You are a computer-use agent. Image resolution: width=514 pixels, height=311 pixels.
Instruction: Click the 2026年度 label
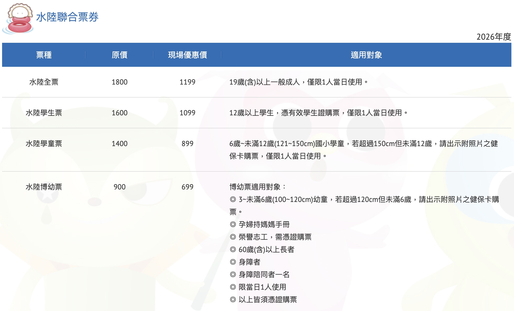[x=494, y=37]
